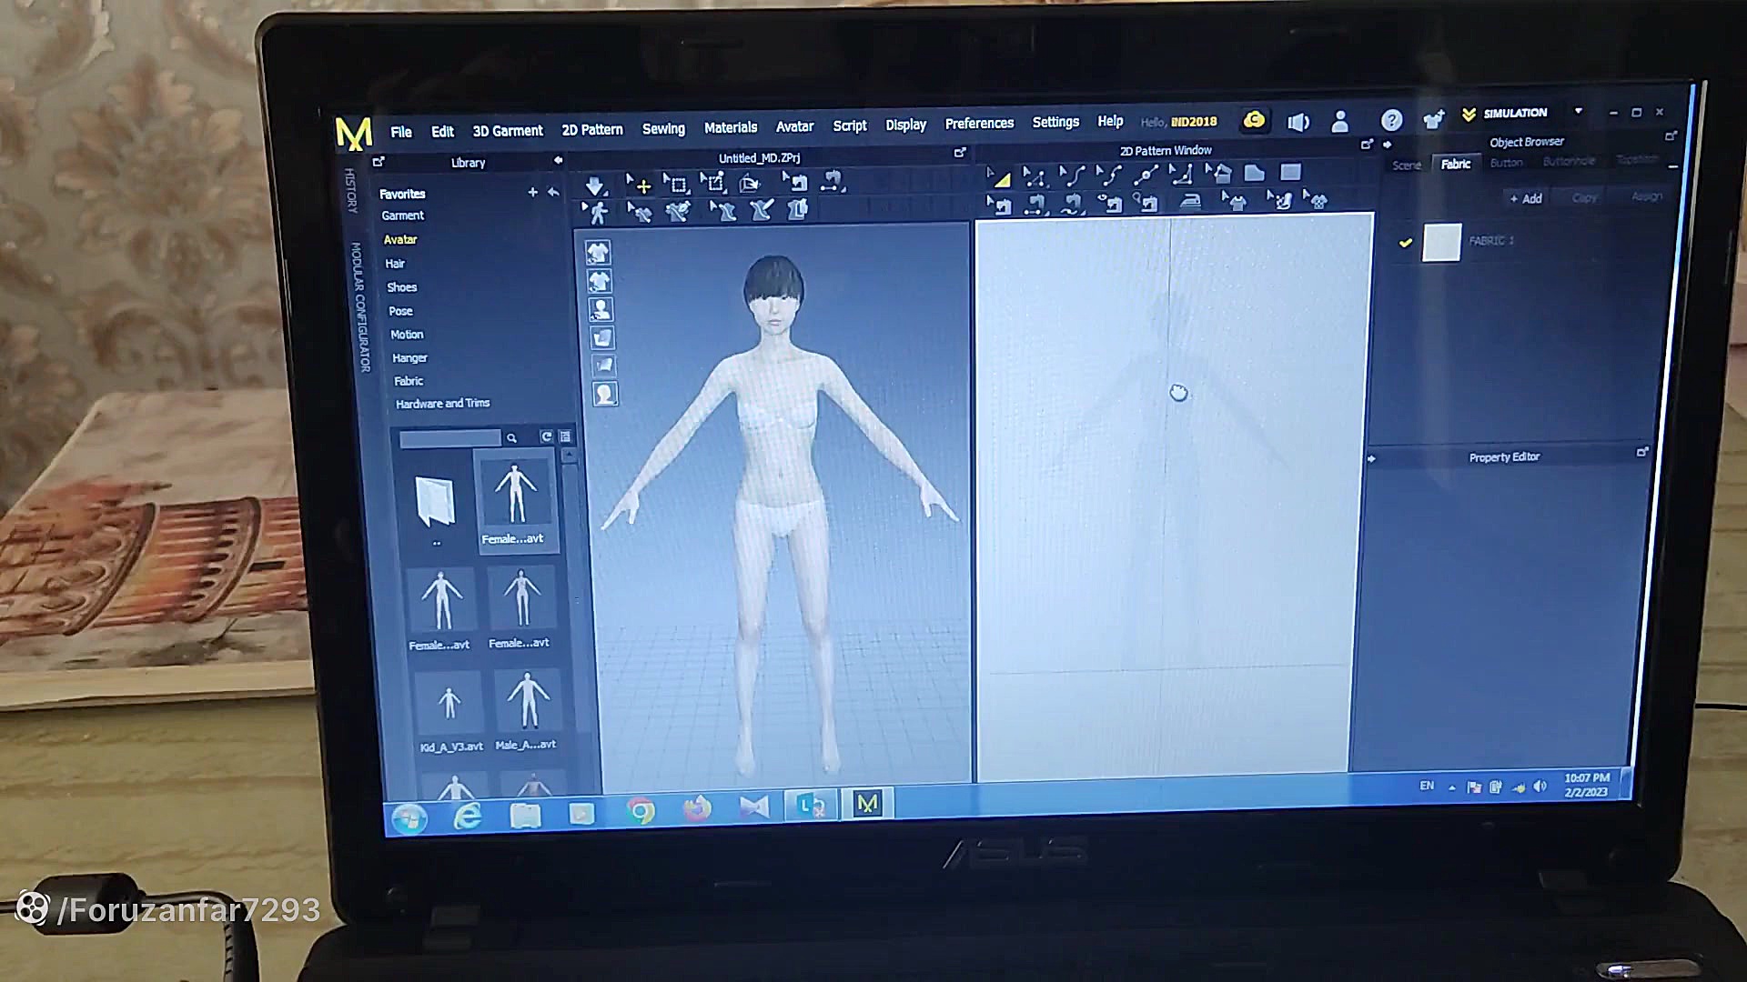The image size is (1747, 982).
Task: Open the SIMULATION mode dropdown arrow
Action: tap(1578, 111)
